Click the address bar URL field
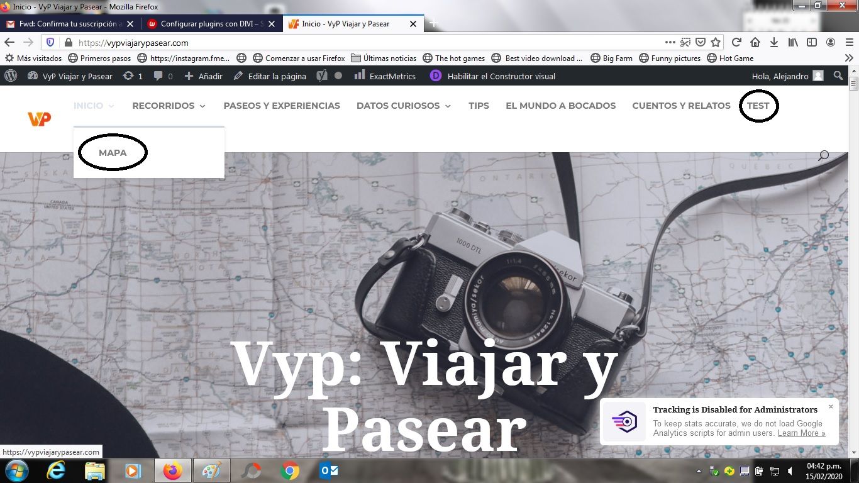859x483 pixels. [x=368, y=43]
